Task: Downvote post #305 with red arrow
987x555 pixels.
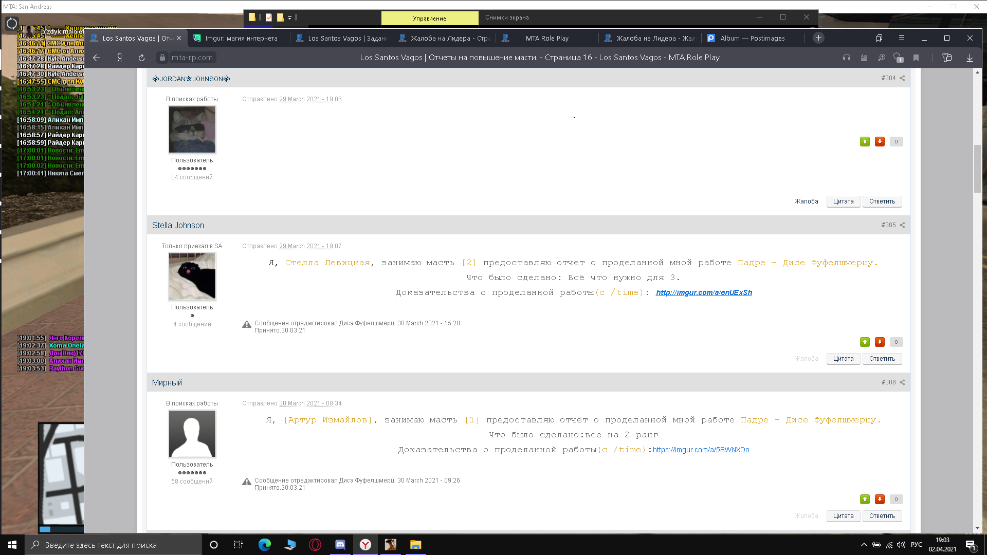Action: coord(880,342)
